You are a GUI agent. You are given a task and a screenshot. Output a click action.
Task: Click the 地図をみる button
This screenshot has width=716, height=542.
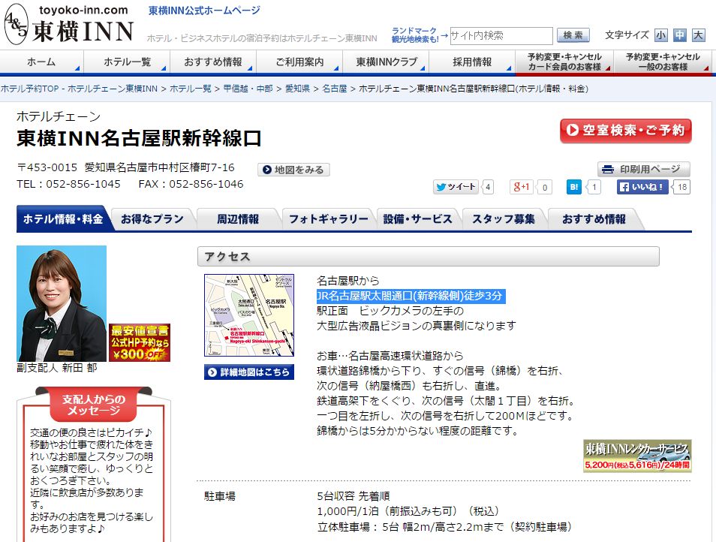293,170
